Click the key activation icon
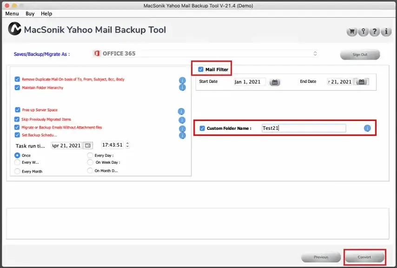Image resolution: width=397 pixels, height=268 pixels. point(363,32)
